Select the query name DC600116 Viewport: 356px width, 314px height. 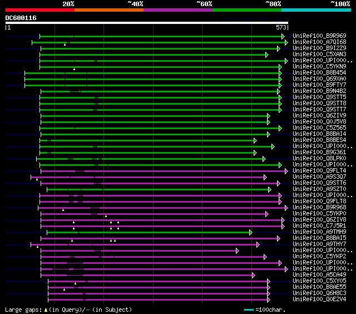[21, 18]
